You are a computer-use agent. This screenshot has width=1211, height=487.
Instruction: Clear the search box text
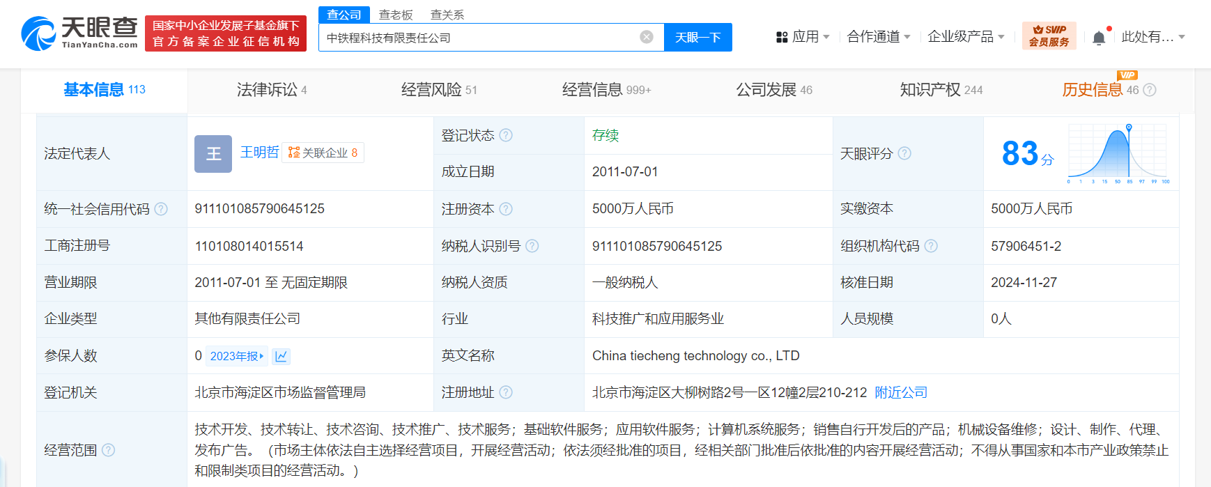pyautogui.click(x=647, y=37)
